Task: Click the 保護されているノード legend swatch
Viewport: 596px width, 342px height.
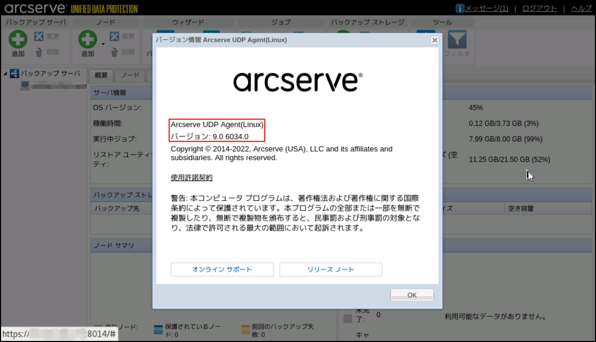Action: pos(158,329)
